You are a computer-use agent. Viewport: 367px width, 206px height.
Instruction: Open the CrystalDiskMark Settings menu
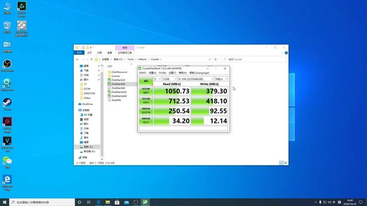[153, 73]
